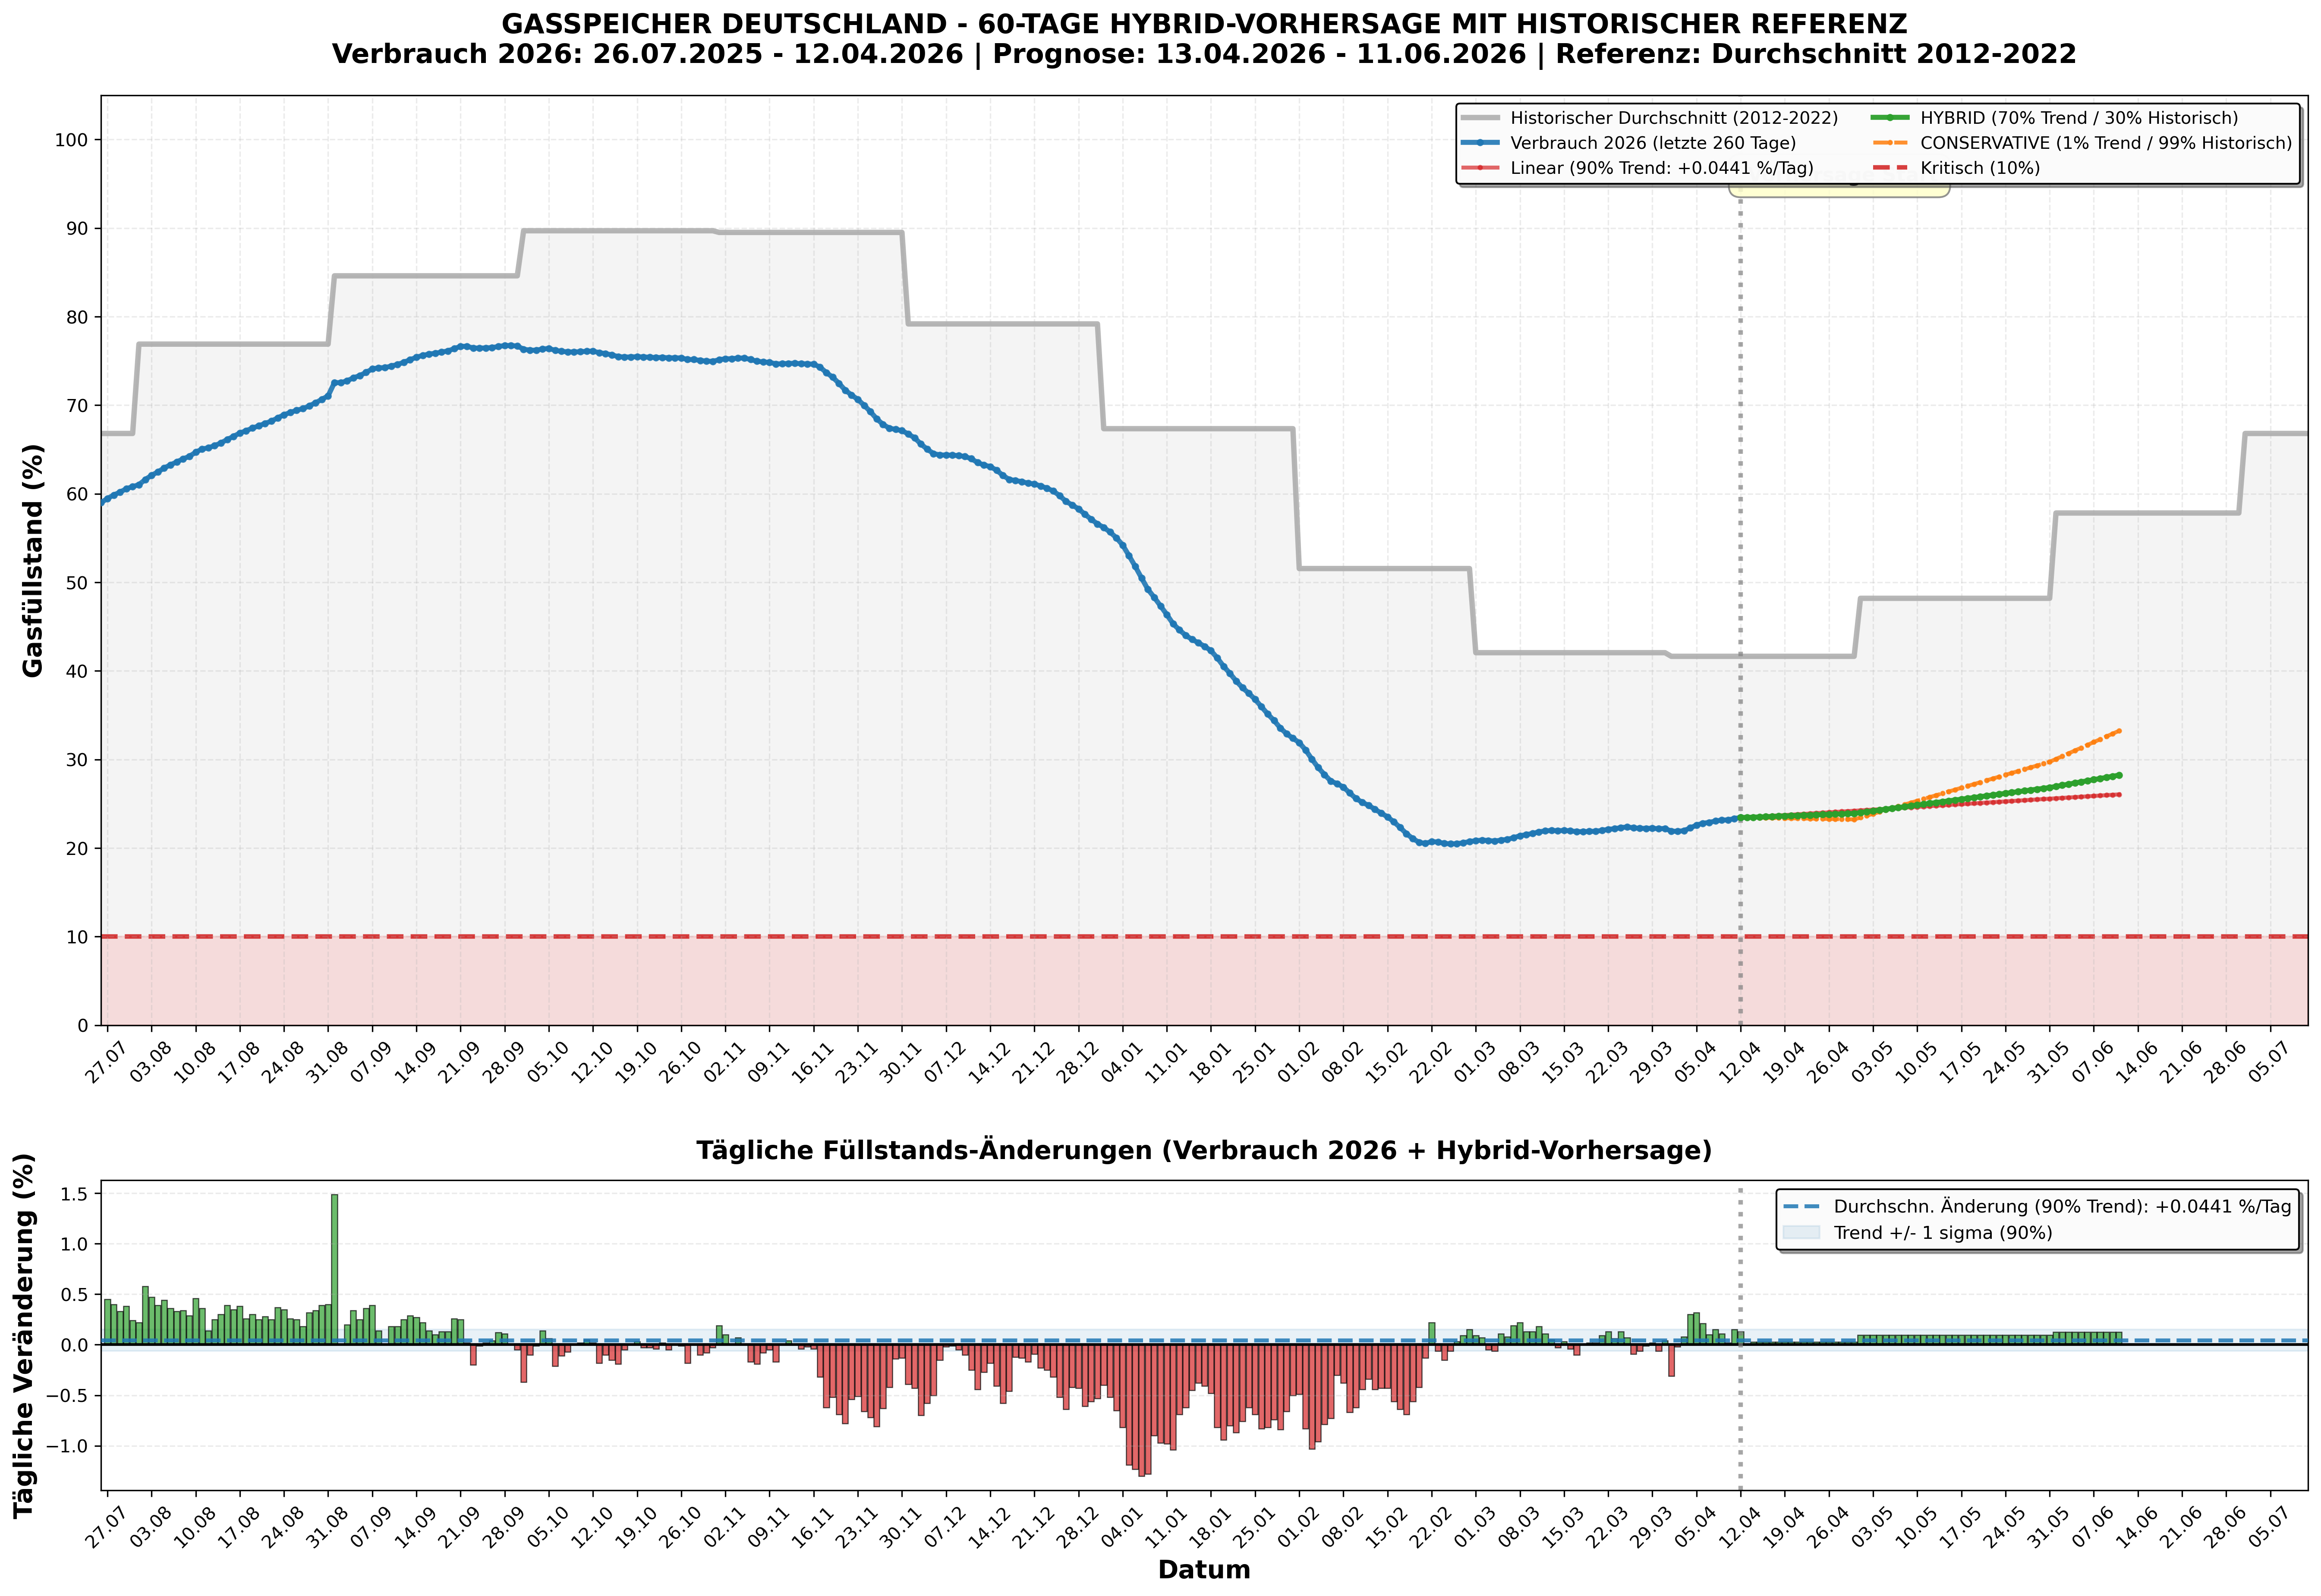Click the 1.5 tick on the lower chart's y-axis
2321x1596 pixels.
pyautogui.click(x=75, y=1194)
